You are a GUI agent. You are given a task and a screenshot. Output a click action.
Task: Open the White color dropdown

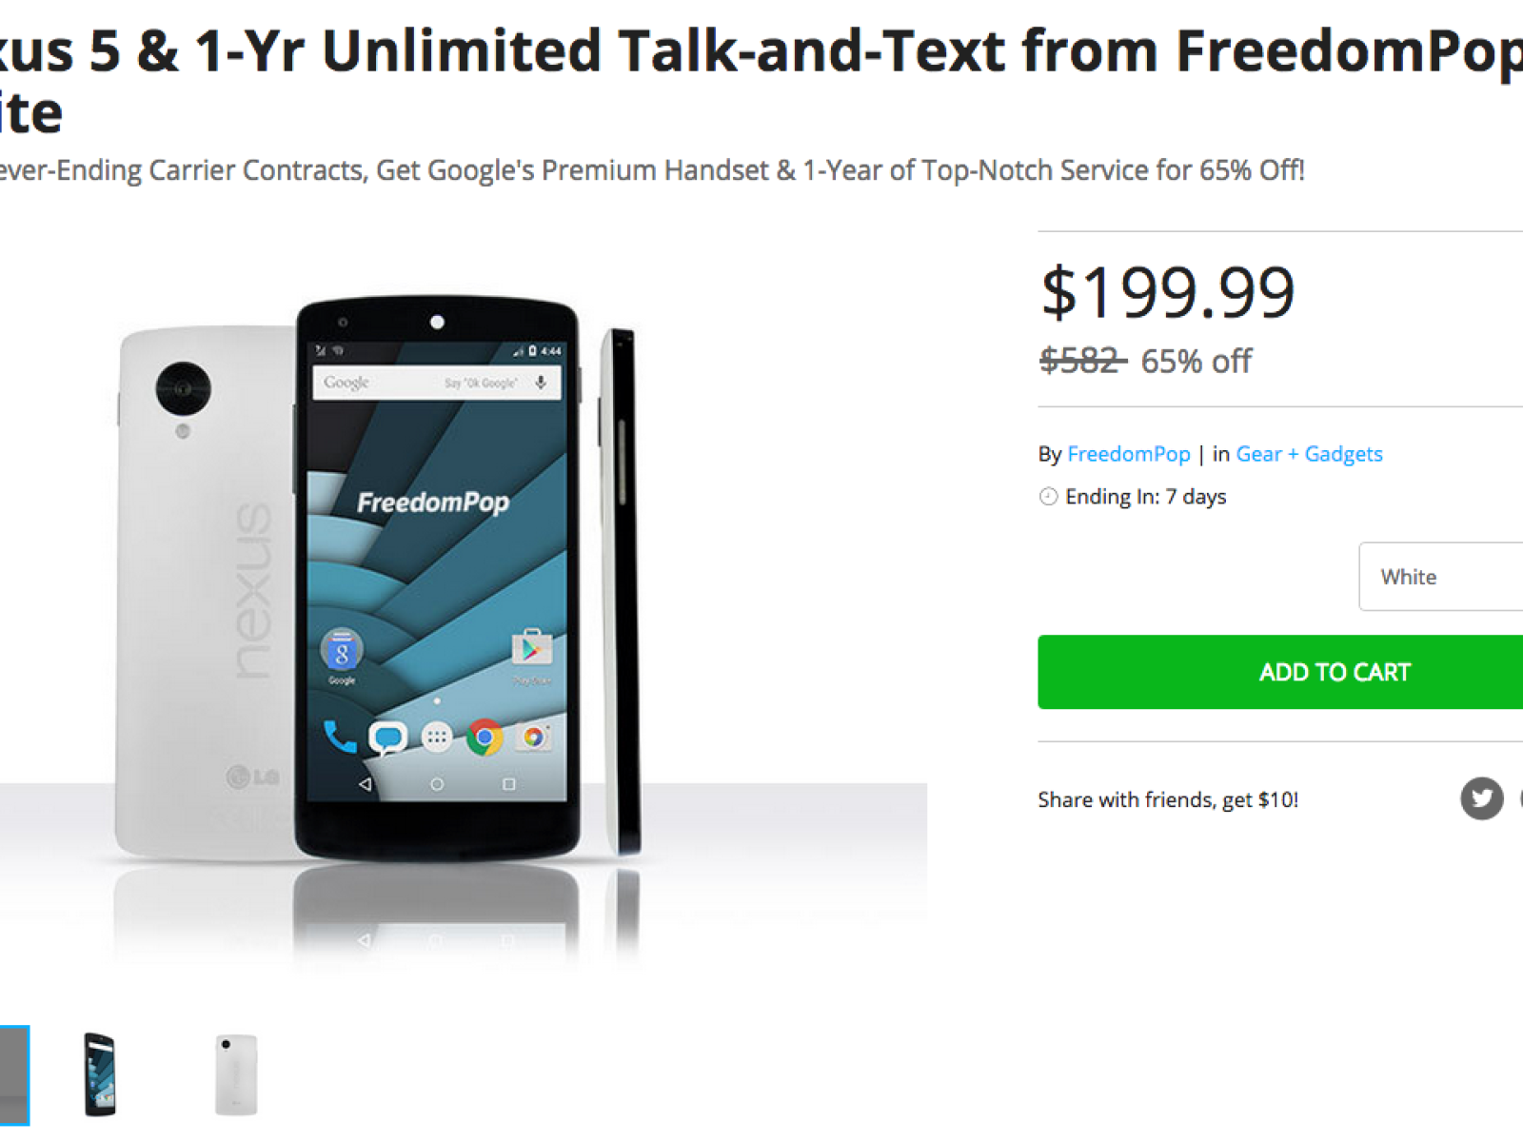tap(1441, 577)
